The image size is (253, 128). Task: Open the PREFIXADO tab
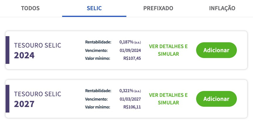coord(158,8)
